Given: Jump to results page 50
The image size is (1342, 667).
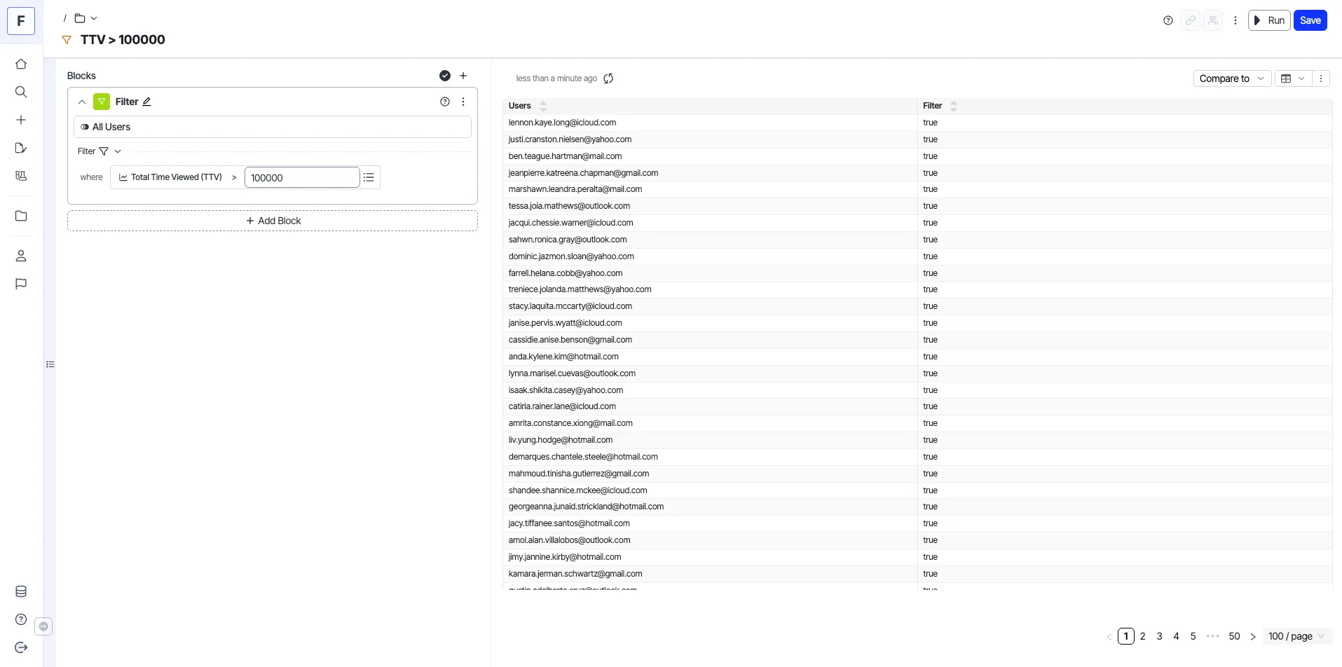Looking at the screenshot, I should click(1235, 636).
